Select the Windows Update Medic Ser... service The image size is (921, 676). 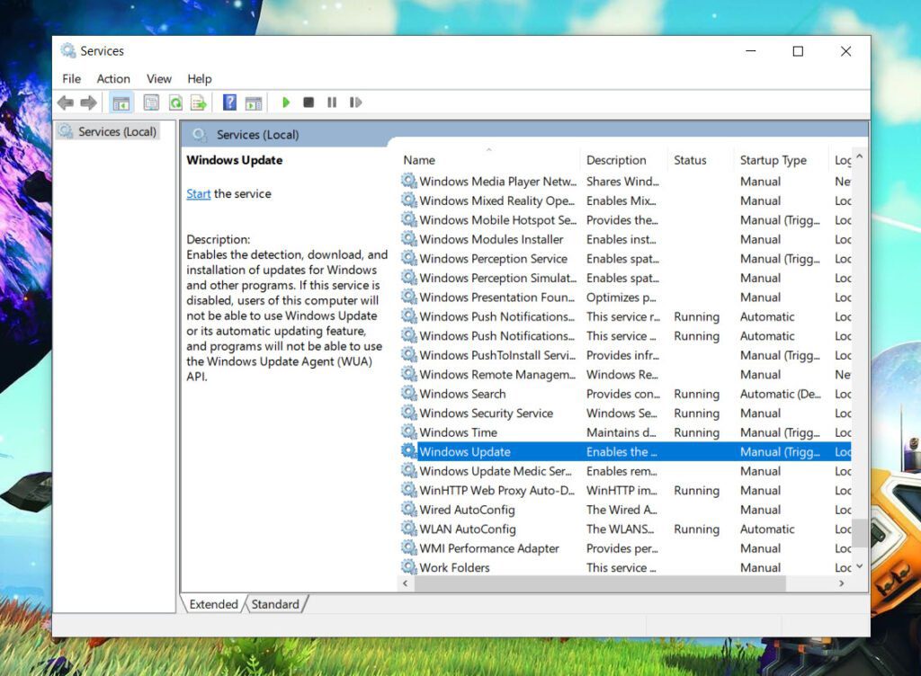(496, 471)
